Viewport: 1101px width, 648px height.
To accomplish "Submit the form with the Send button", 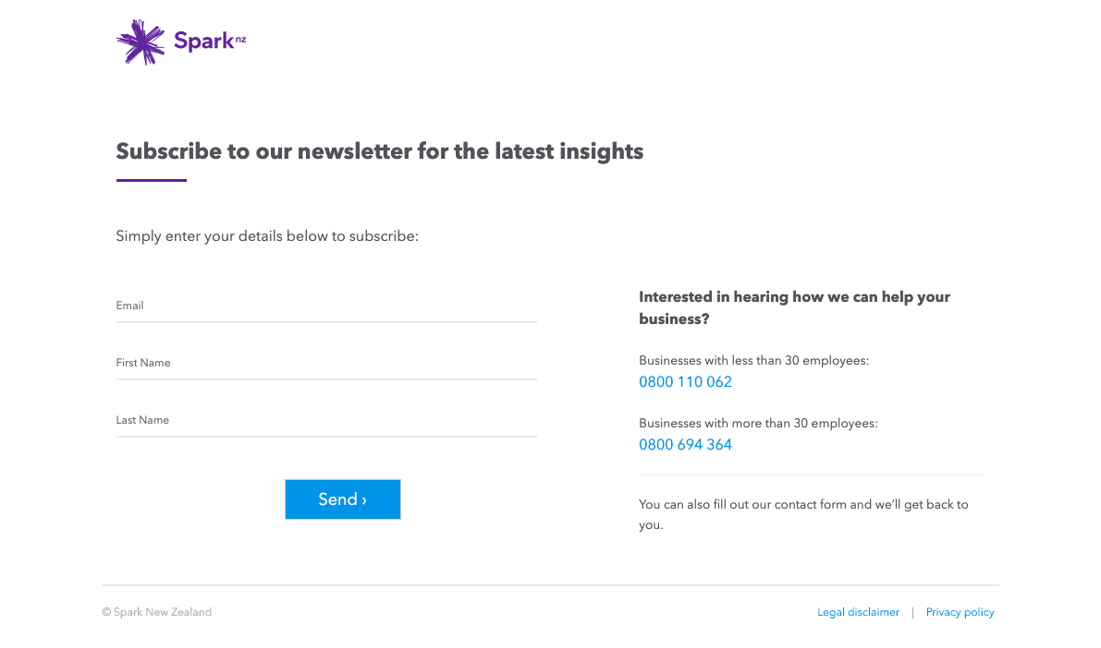I will click(x=343, y=499).
